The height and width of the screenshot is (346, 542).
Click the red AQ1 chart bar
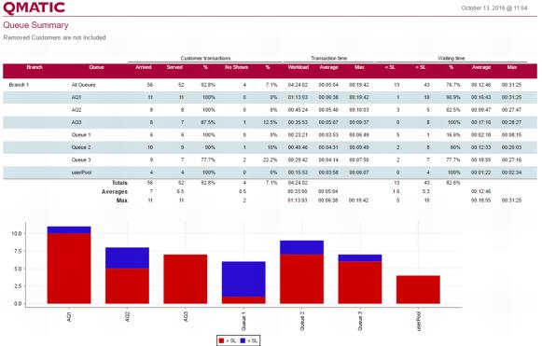click(69, 269)
